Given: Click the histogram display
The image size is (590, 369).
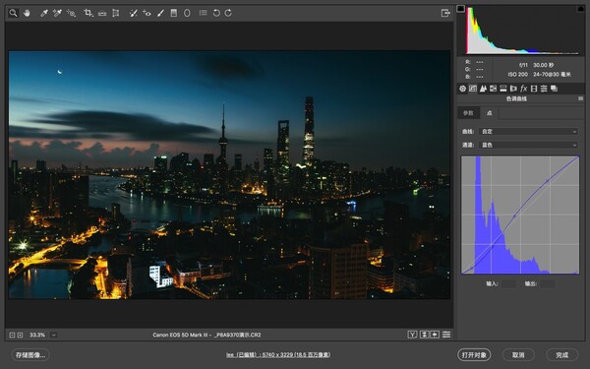Looking at the screenshot, I should coord(522,31).
